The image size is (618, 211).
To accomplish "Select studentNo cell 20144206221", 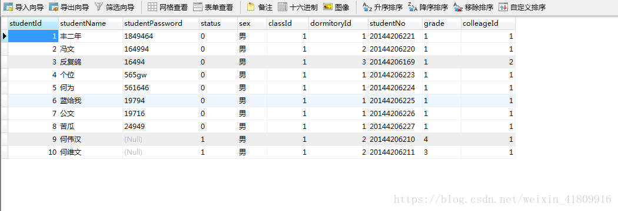I will point(395,36).
